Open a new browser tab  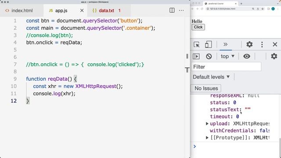241,4
